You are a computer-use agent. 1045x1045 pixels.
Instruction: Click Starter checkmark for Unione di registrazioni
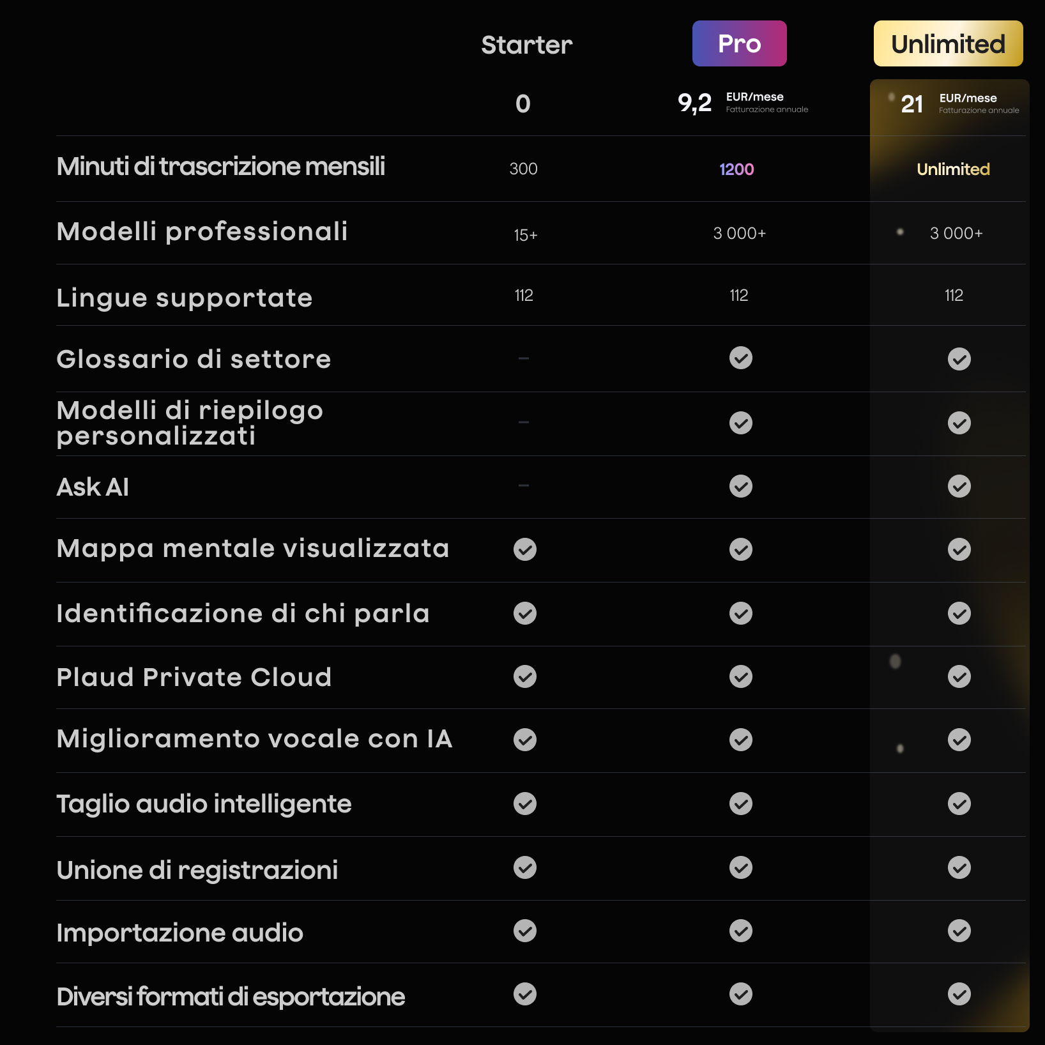point(524,867)
